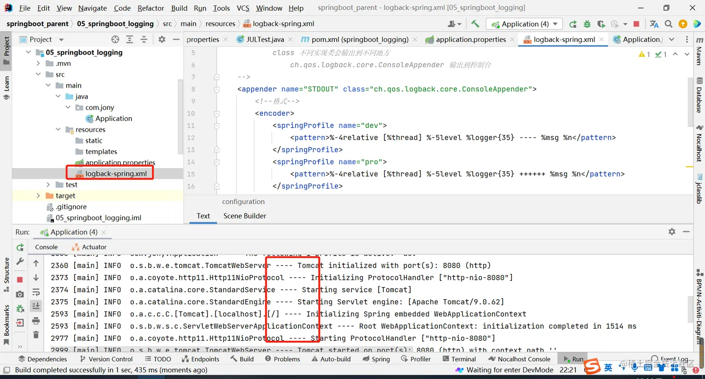Toggle the Nocalhost side panel
Viewport: 705px width, 379px height.
click(698, 143)
